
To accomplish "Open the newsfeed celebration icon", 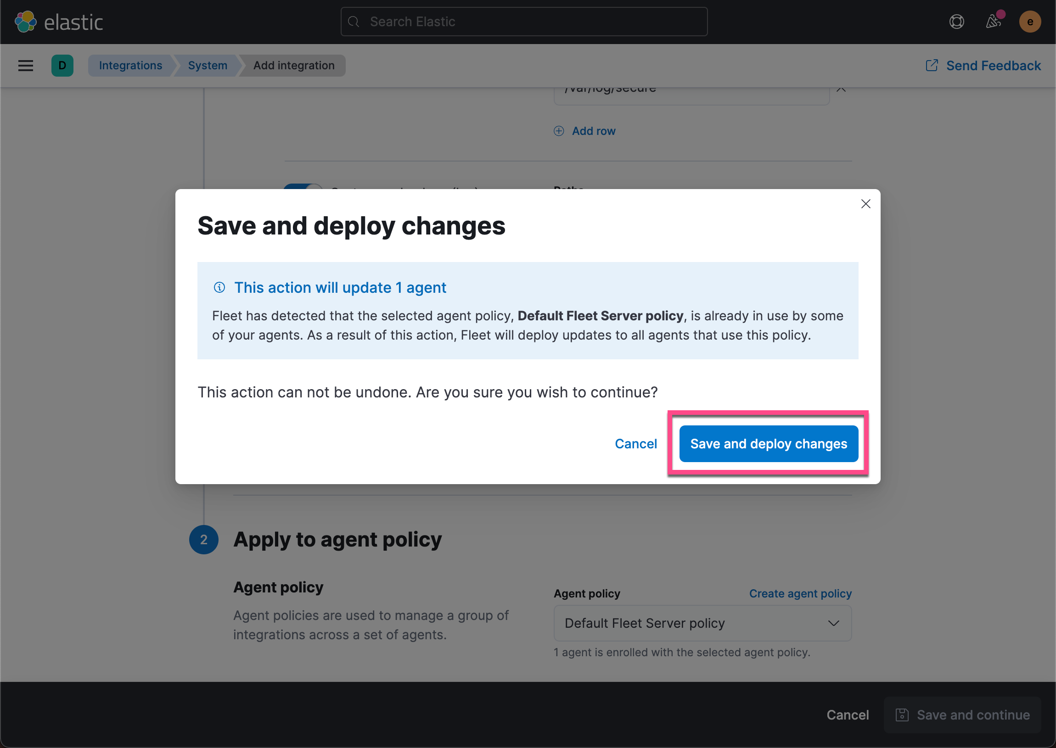I will click(993, 22).
